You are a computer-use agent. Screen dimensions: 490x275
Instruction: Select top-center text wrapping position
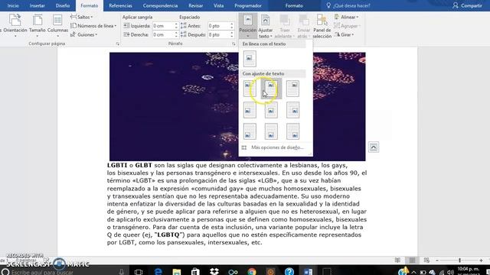pyautogui.click(x=271, y=89)
